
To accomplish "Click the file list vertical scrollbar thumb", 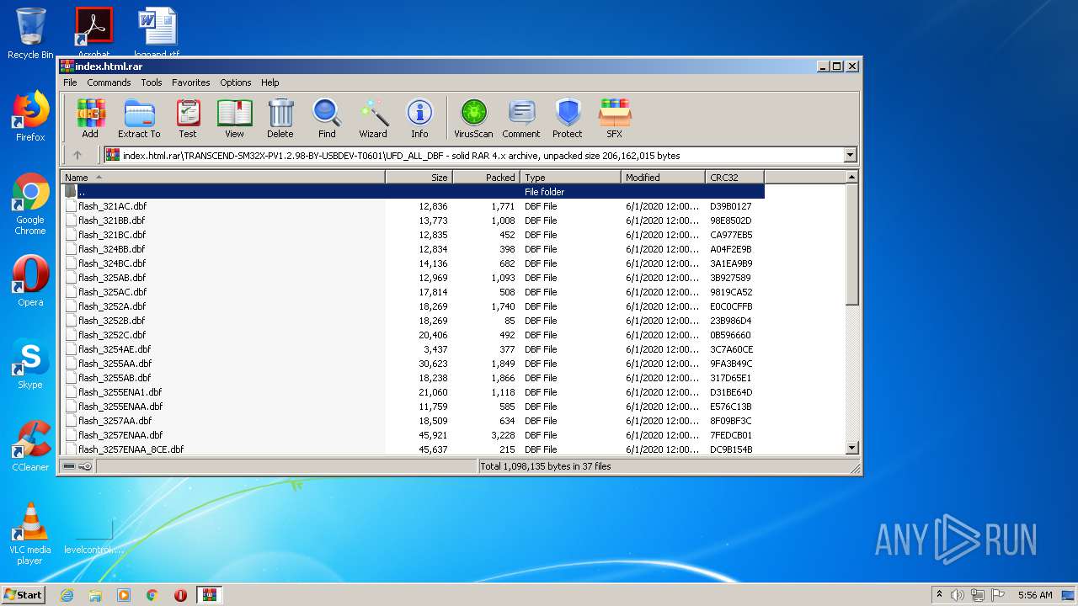I will coord(851,245).
